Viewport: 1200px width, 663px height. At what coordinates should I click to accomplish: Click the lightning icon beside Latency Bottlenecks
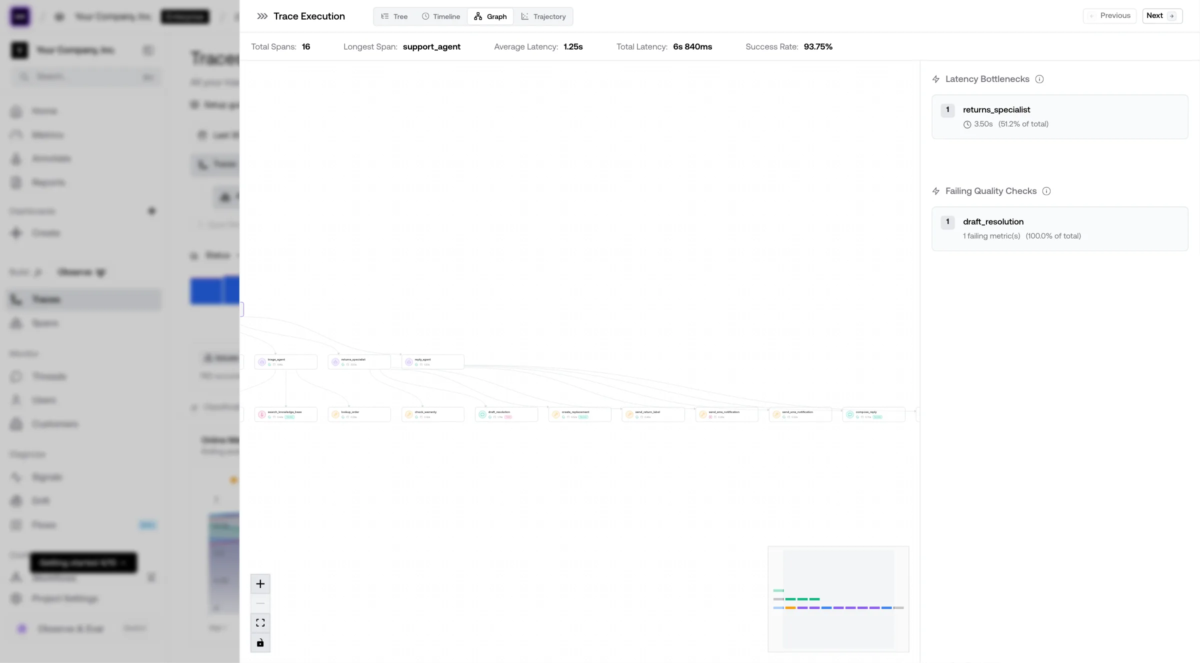tap(936, 79)
